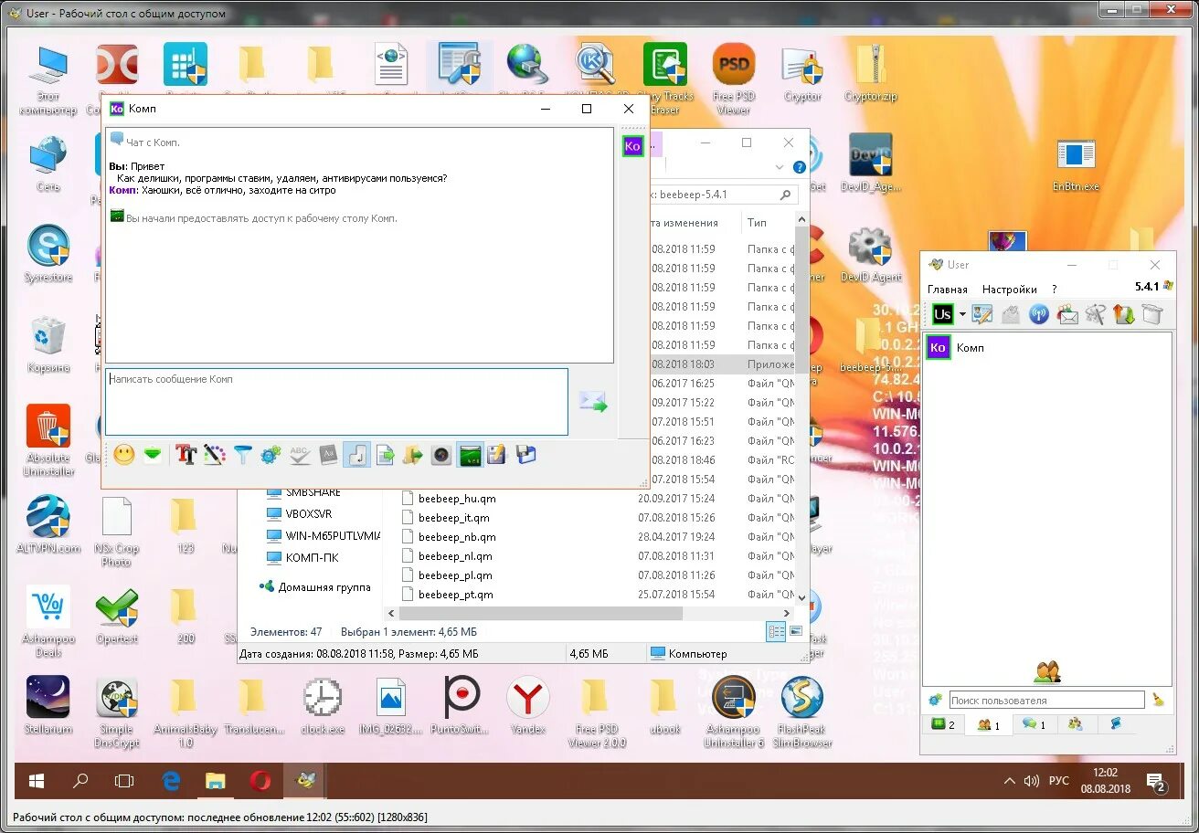1199x833 pixels.
Task: Open Opera browser from taskbar
Action: point(260,781)
